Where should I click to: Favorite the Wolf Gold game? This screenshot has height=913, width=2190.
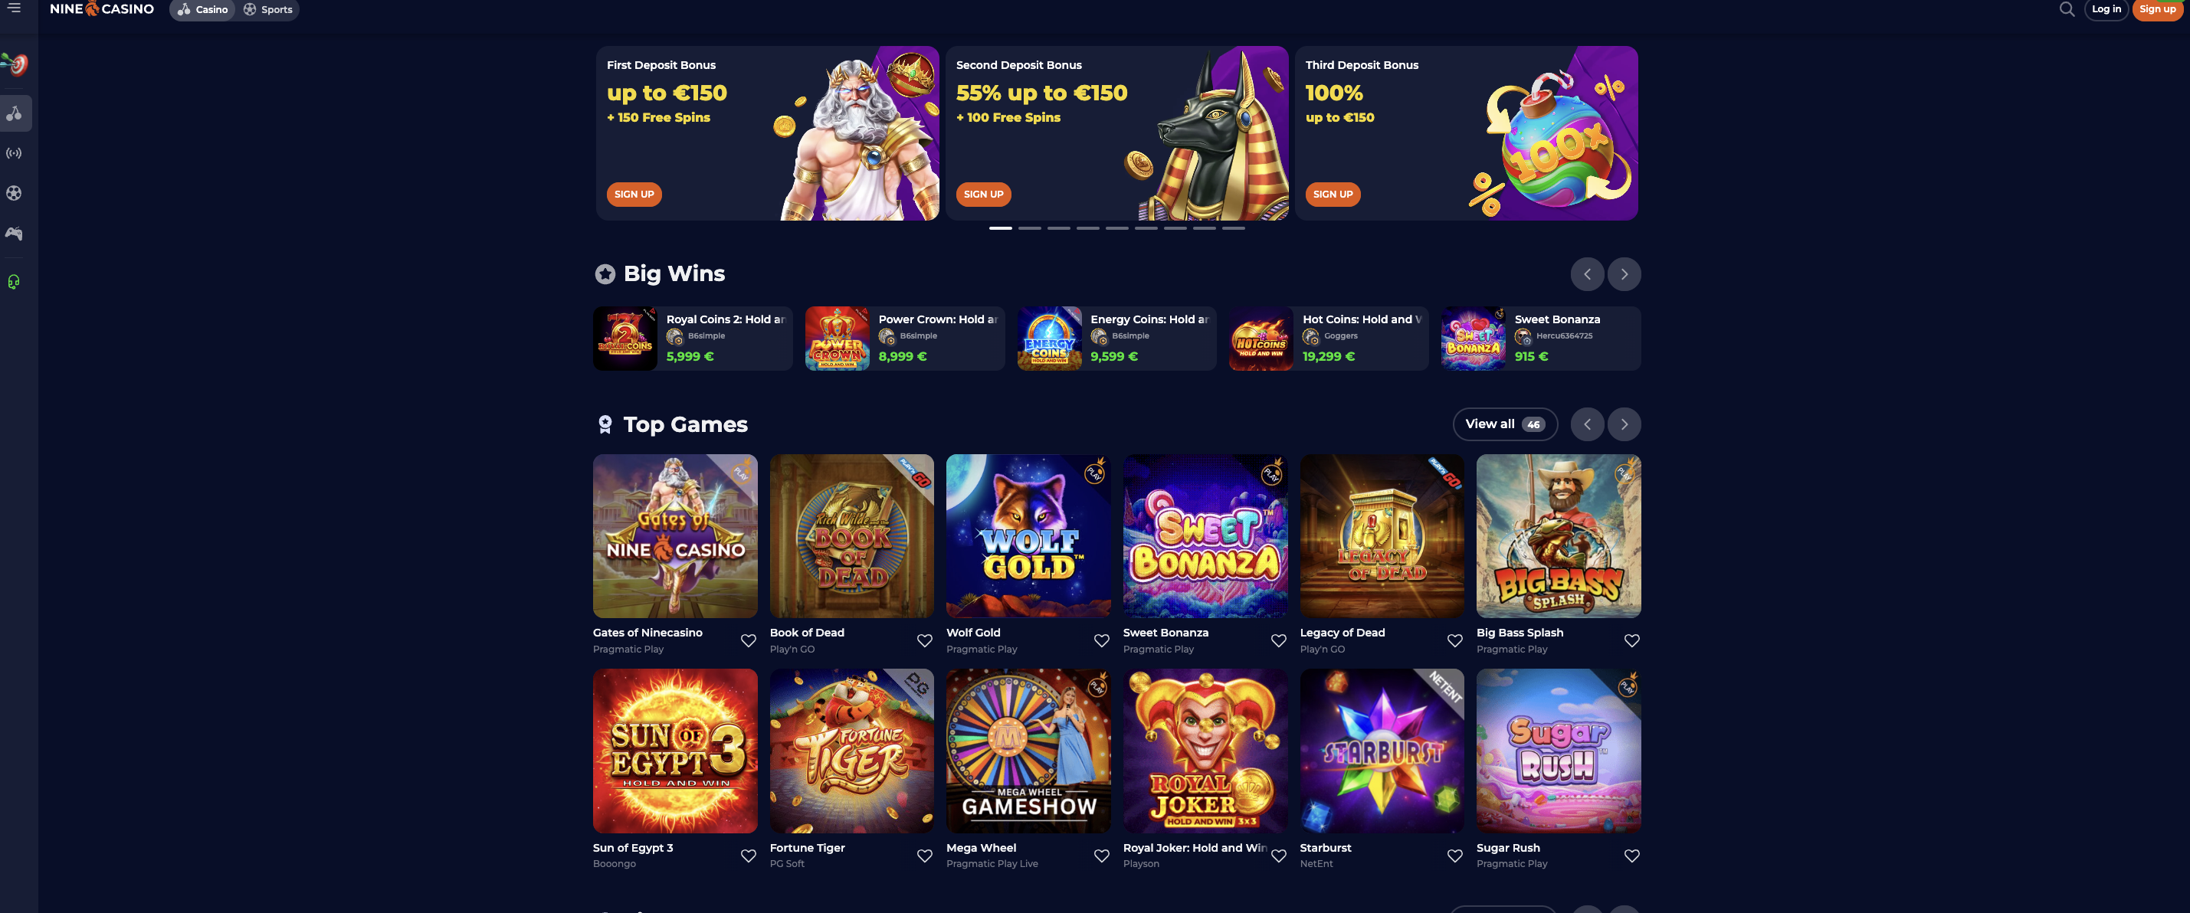(x=1101, y=640)
